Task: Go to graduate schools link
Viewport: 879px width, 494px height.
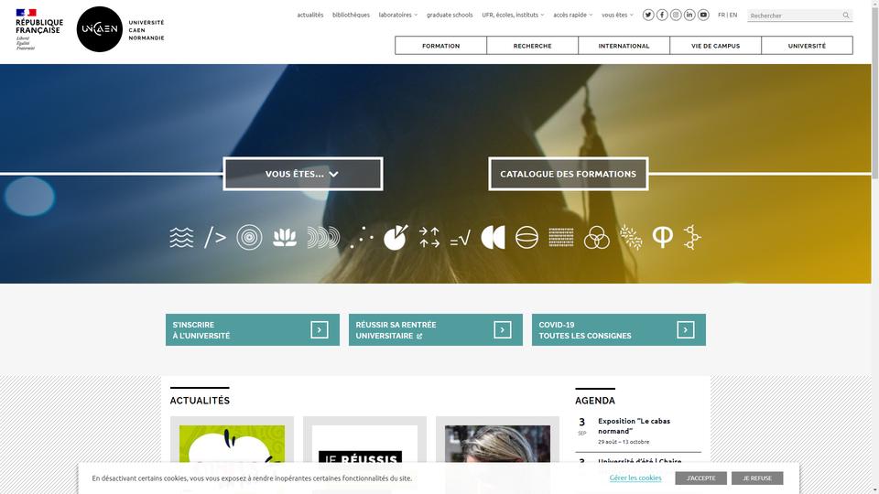Action: click(450, 16)
